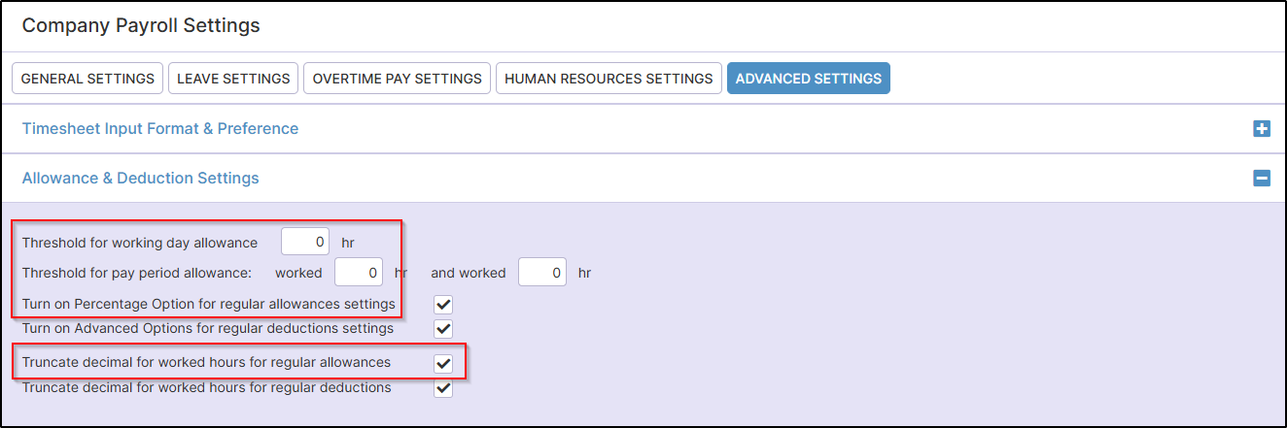Viewport: 1287px width, 428px height.
Task: Switch to Leave Settings tab
Action: tap(233, 79)
